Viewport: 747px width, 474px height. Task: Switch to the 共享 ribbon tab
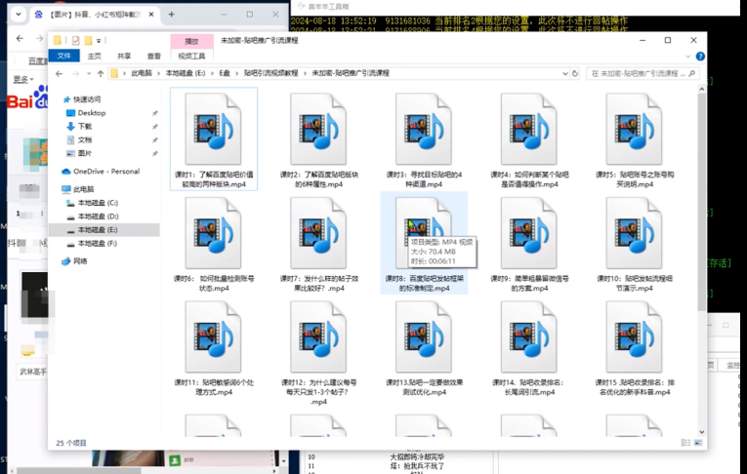pos(124,57)
